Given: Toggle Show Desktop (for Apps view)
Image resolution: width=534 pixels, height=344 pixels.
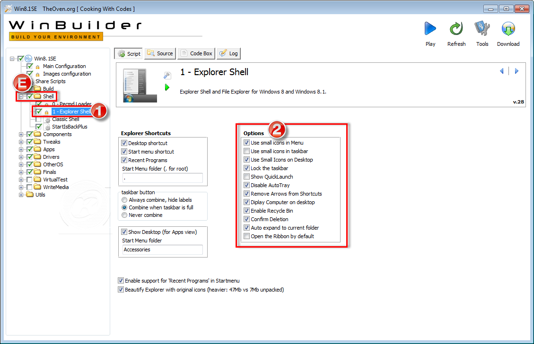Looking at the screenshot, I should [x=124, y=232].
